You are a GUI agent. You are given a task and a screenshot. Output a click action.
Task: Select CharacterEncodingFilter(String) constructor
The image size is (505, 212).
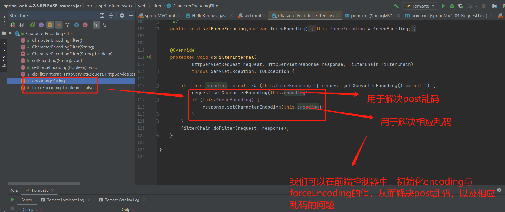[63, 47]
